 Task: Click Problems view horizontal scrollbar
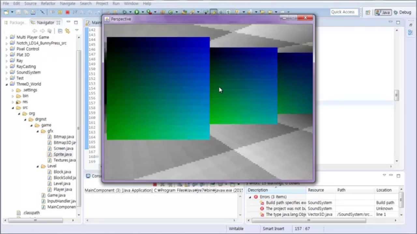tap(309, 220)
